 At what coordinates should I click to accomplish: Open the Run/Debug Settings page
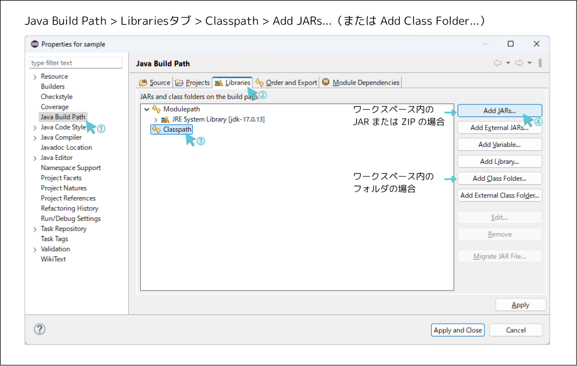70,218
